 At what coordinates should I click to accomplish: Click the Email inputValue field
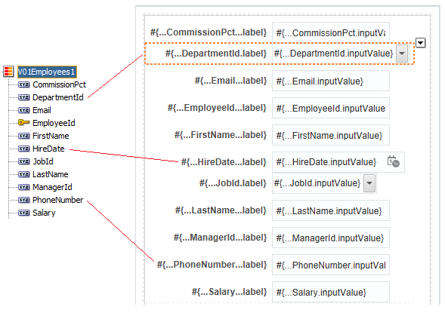pos(331,81)
